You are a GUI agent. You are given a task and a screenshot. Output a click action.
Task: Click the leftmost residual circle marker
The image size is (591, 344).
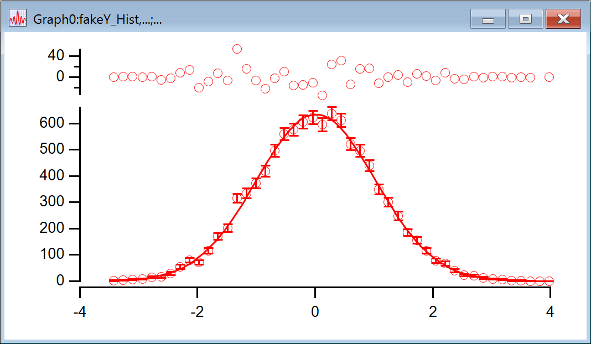click(x=113, y=77)
